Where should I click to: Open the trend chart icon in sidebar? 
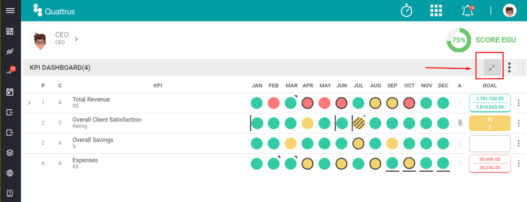coord(10,52)
